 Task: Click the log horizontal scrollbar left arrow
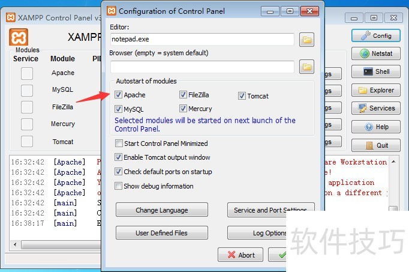(x=15, y=244)
